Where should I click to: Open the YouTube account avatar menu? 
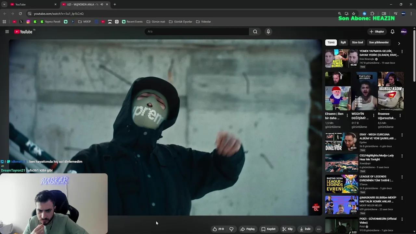coord(404,32)
